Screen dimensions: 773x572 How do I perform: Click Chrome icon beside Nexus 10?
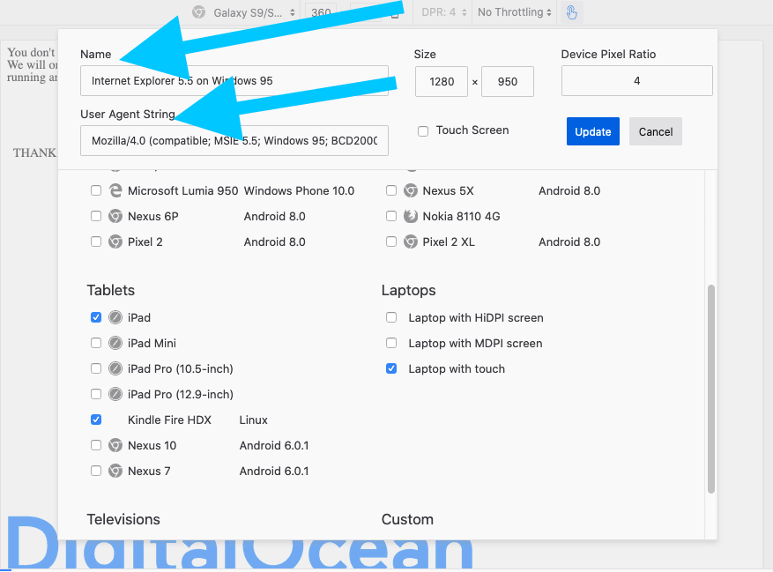115,446
